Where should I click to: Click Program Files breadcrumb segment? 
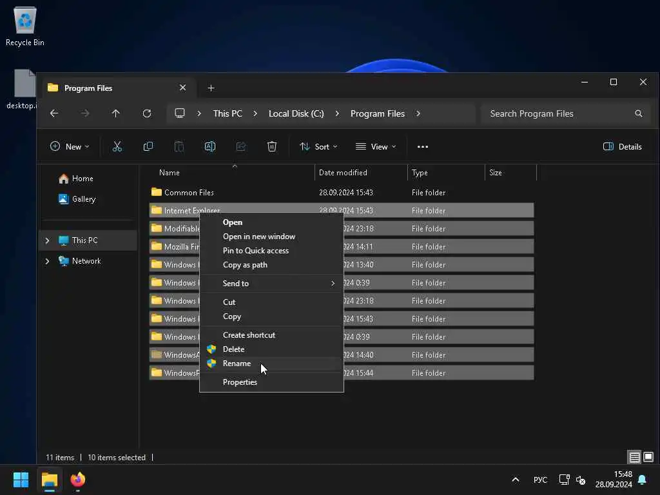(377, 113)
